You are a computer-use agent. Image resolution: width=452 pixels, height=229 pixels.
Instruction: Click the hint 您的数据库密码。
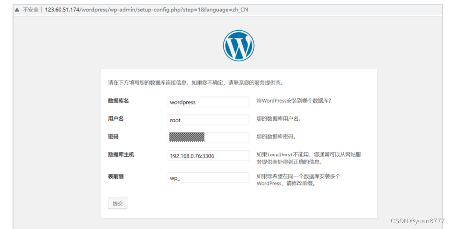pyautogui.click(x=276, y=137)
